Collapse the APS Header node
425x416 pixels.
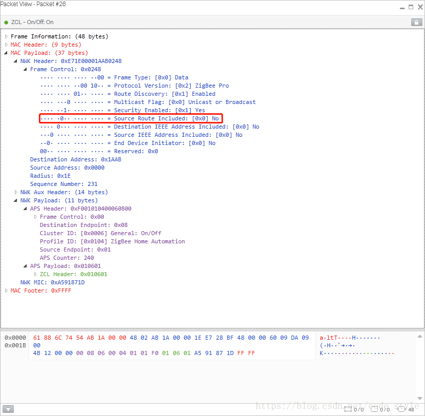(x=26, y=209)
